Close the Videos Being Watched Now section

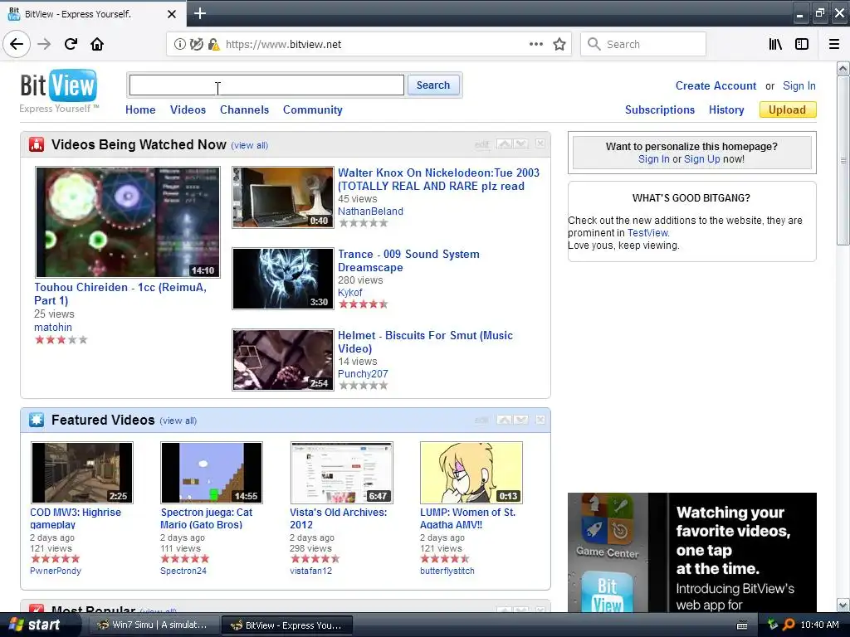tap(540, 143)
